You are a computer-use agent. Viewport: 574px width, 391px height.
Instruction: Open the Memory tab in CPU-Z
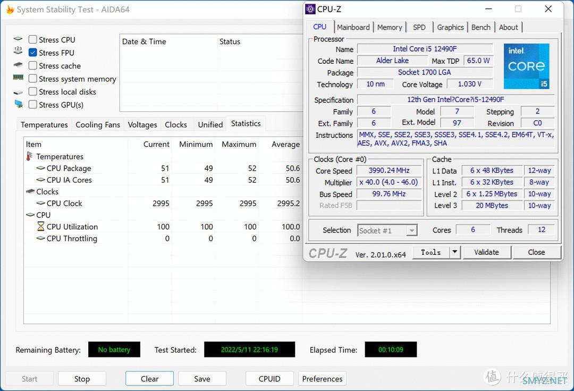[390, 27]
